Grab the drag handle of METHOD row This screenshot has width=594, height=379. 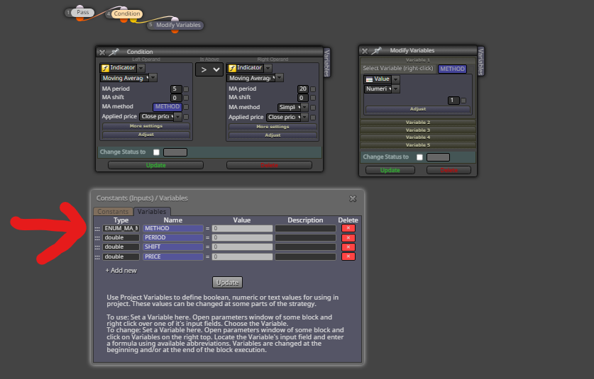97,229
